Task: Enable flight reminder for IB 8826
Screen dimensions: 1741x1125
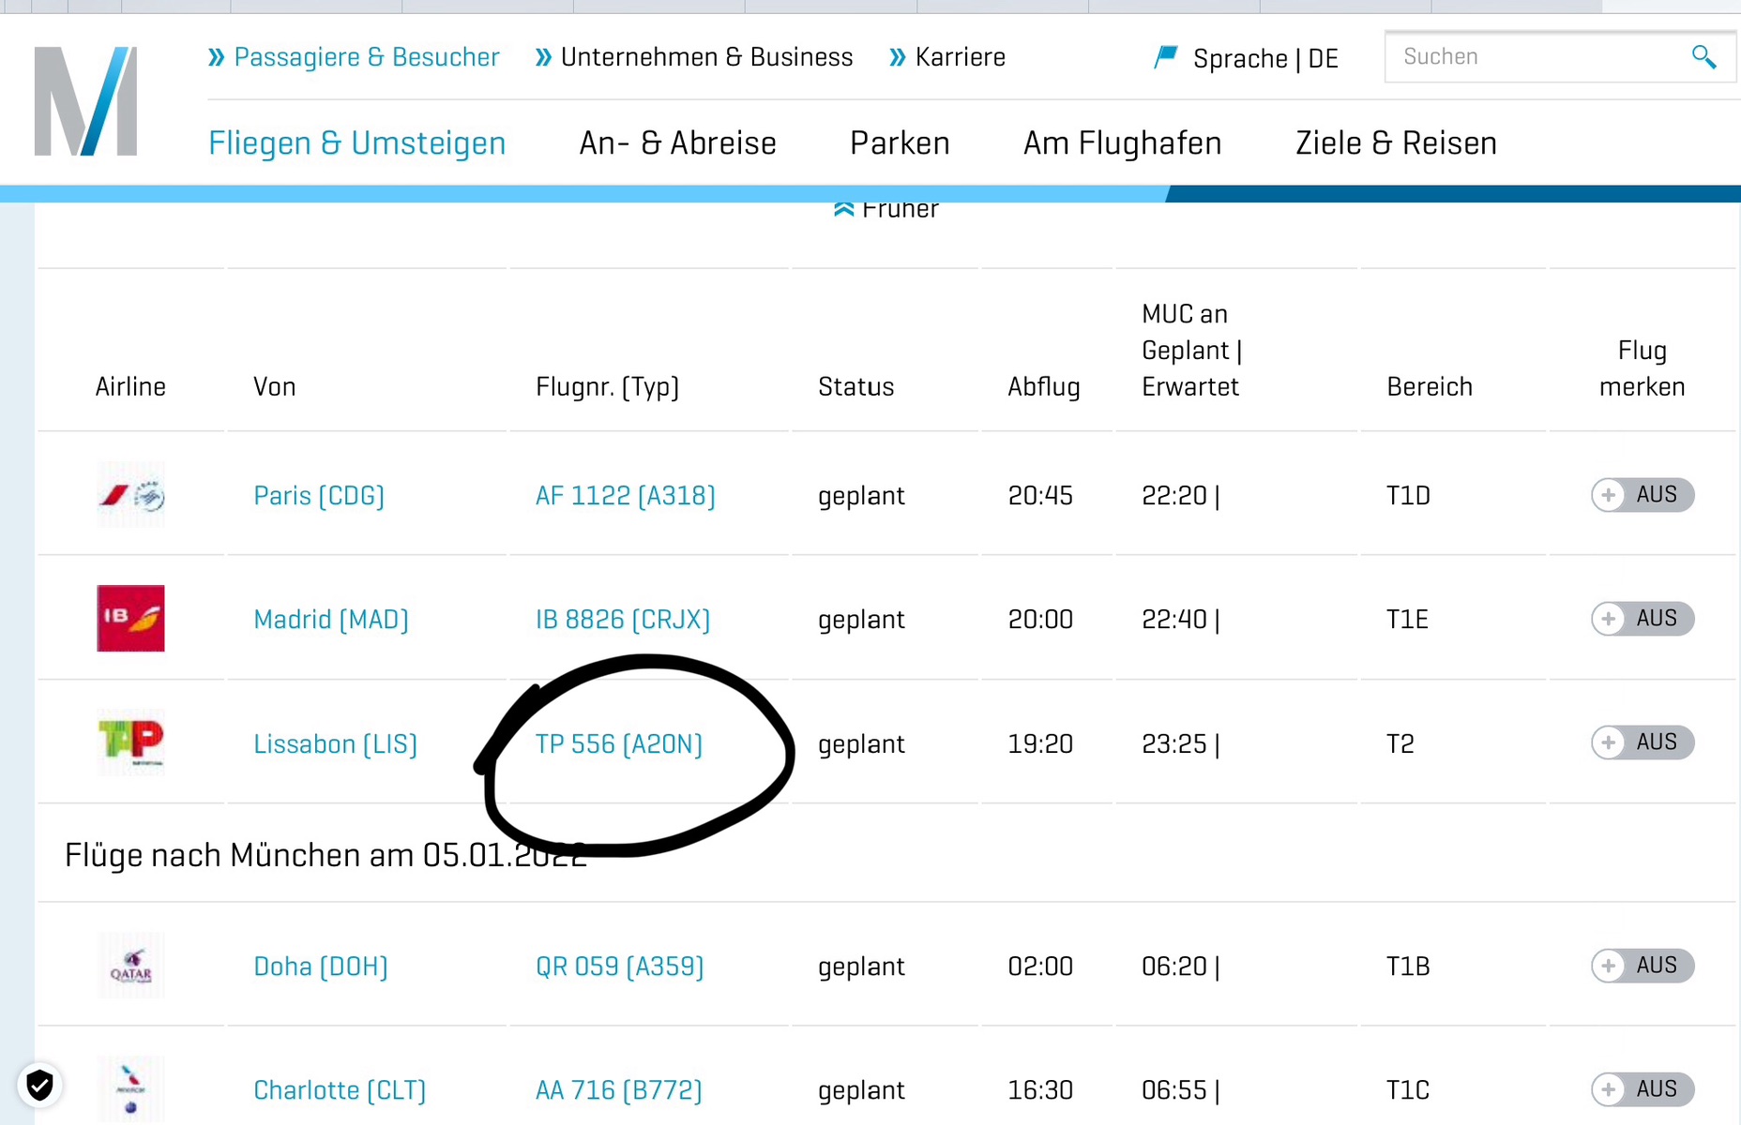Action: tap(1642, 619)
